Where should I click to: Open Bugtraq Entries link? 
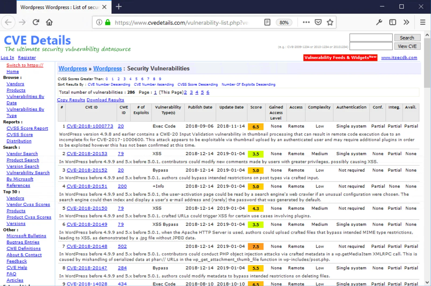23,242
